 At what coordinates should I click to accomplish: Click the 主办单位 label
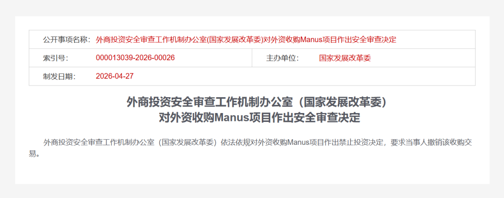tap(282, 58)
